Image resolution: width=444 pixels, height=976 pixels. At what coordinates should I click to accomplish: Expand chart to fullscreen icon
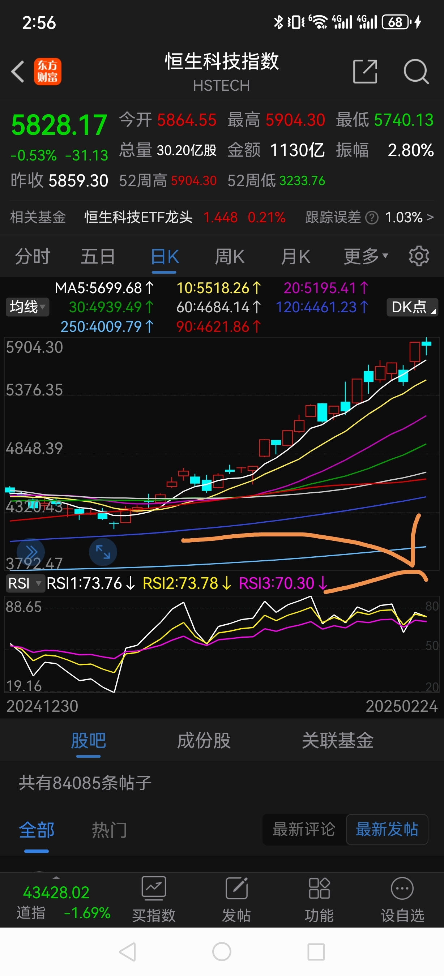point(103,552)
